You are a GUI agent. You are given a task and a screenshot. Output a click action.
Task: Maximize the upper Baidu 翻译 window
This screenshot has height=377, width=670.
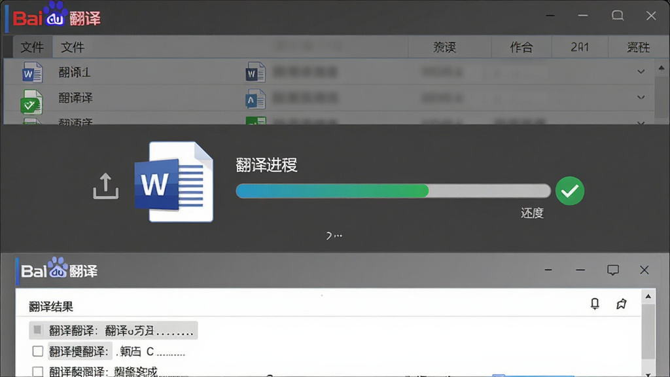pos(618,16)
